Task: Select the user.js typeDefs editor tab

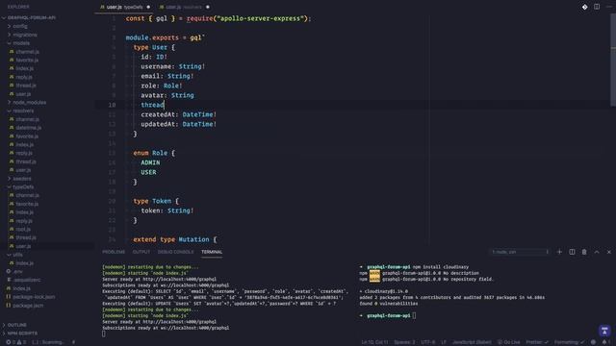Action: click(x=125, y=7)
